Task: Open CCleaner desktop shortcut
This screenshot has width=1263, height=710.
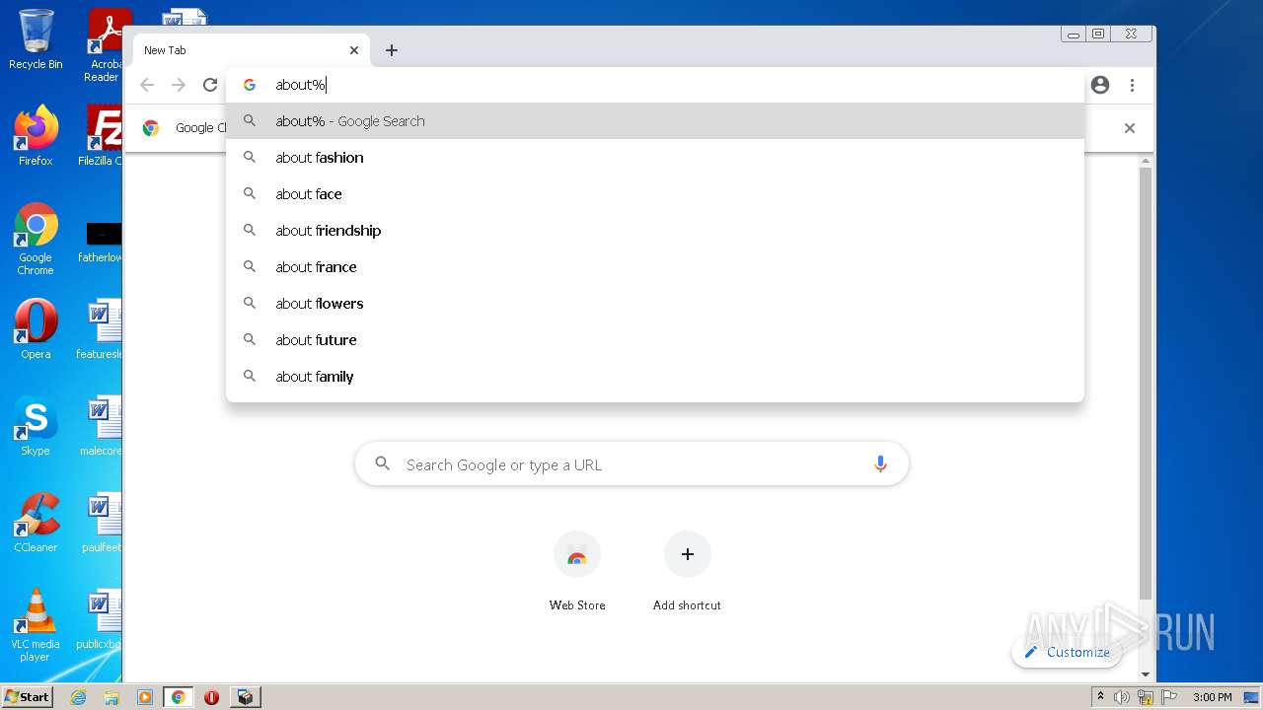Action: 36,522
